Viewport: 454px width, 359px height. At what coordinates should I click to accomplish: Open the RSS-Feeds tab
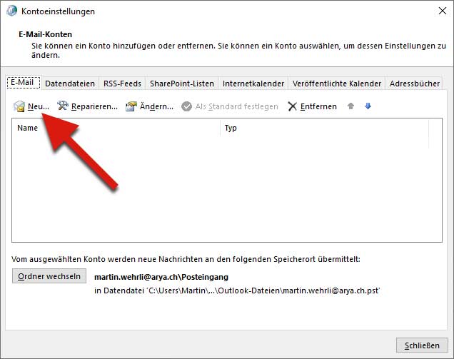click(x=122, y=84)
